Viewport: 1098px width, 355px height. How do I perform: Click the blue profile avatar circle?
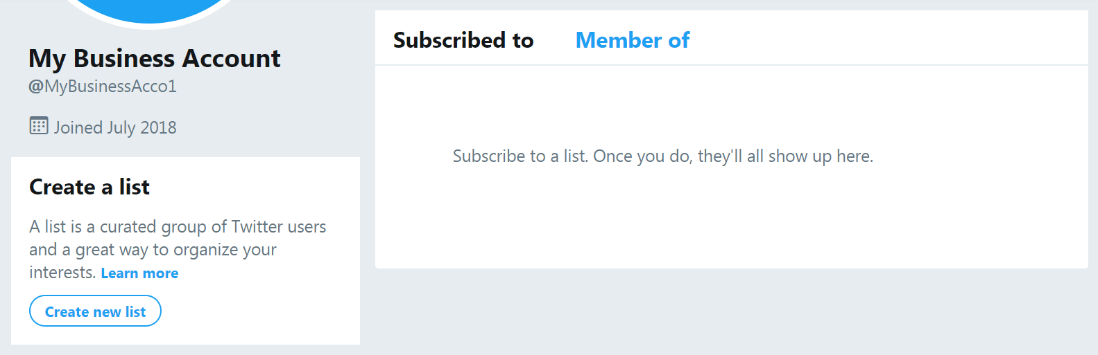pos(148,8)
